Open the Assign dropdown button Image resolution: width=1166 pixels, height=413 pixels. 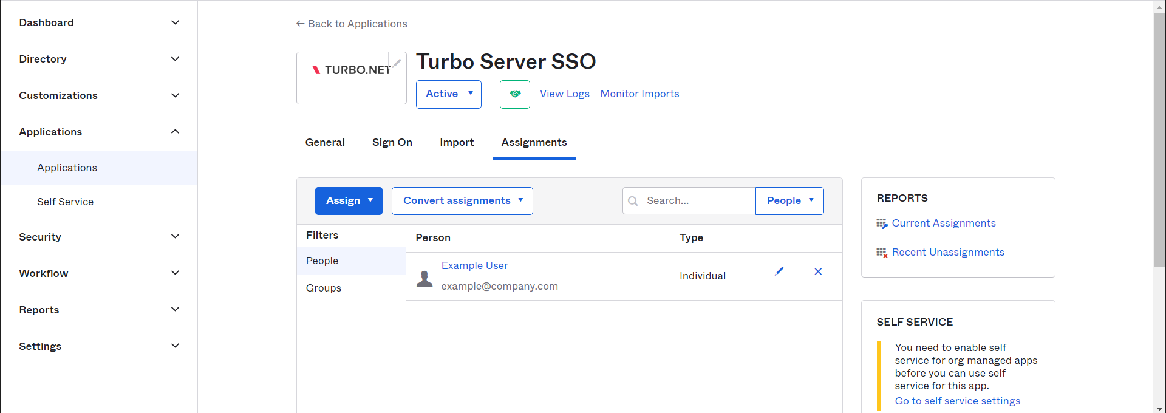[349, 201]
